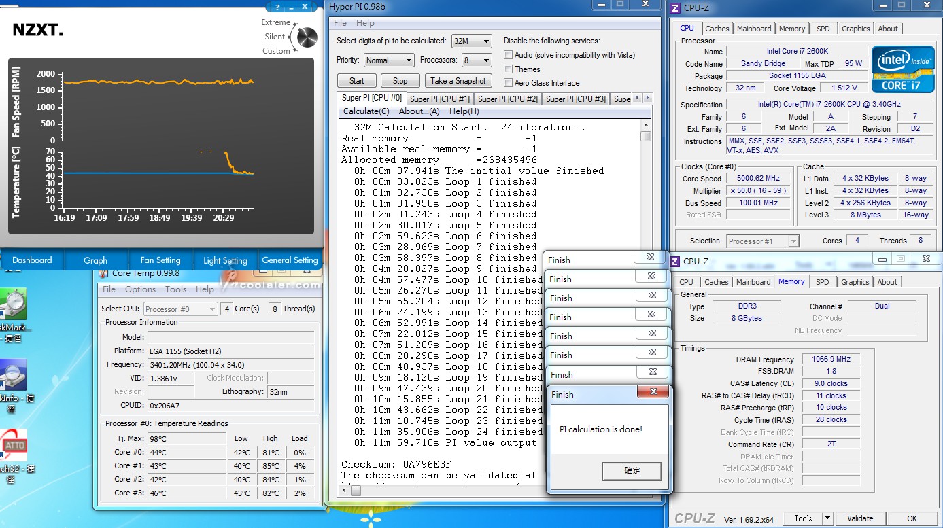Toggle Themes service checkbox
This screenshot has height=528, width=943.
pyautogui.click(x=508, y=69)
